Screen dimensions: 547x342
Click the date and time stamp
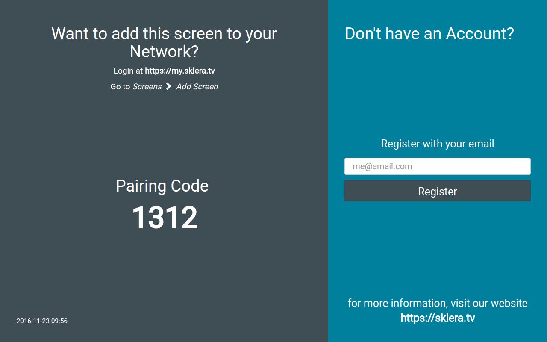click(x=42, y=321)
